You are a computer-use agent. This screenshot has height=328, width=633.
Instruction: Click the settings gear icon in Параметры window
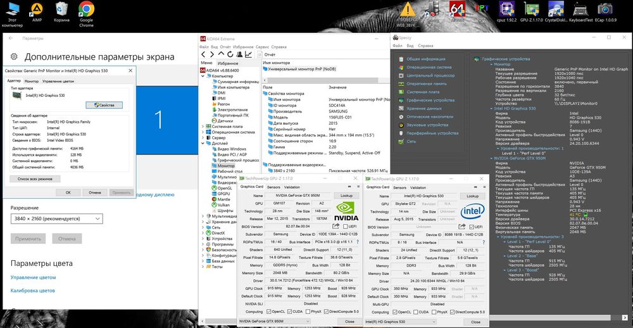pos(14,56)
